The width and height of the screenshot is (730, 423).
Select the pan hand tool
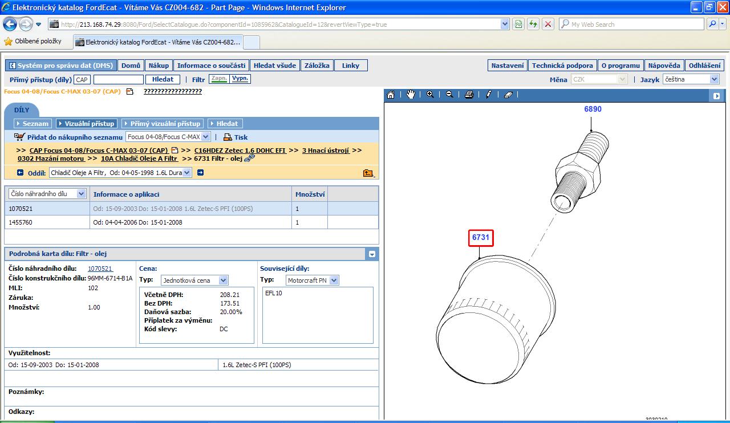411,95
